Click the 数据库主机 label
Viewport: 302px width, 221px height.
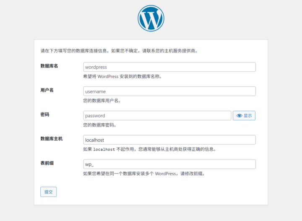point(52,139)
